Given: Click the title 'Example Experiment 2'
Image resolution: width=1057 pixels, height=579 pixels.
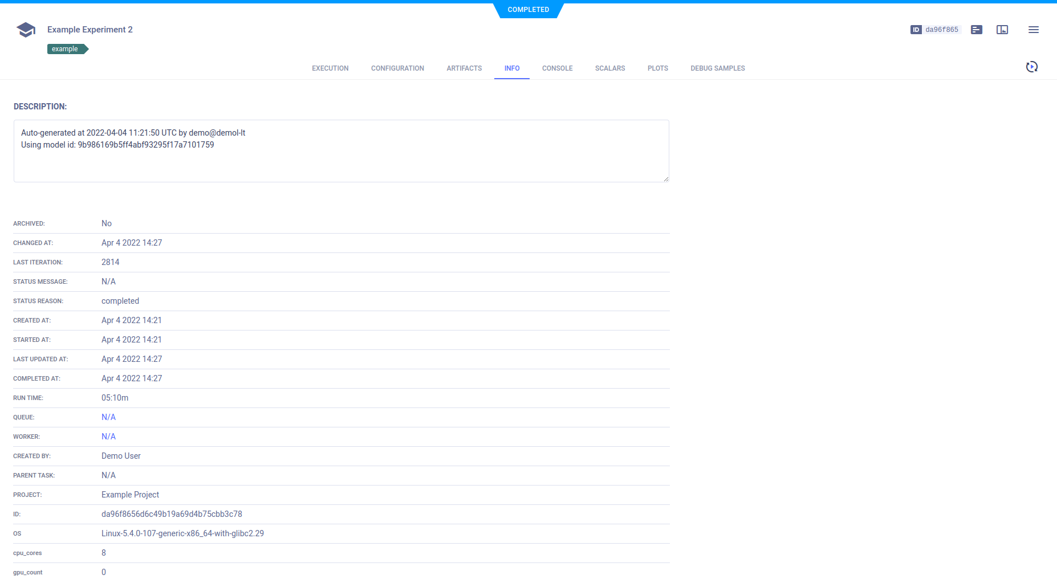Looking at the screenshot, I should 90,29.
